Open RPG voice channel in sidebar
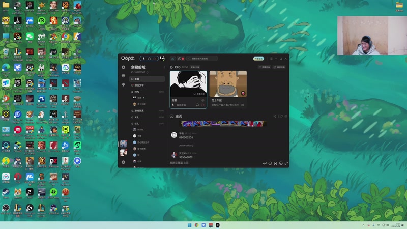407x229 pixels. [147, 92]
